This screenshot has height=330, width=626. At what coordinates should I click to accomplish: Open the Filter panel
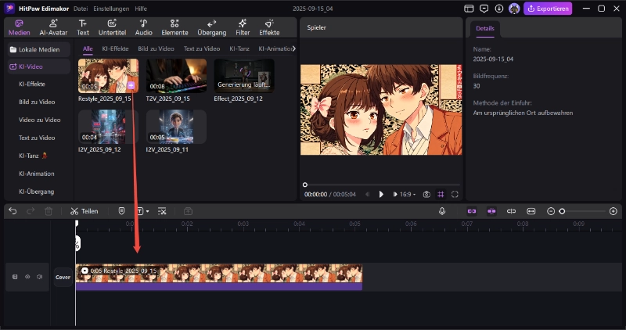243,27
